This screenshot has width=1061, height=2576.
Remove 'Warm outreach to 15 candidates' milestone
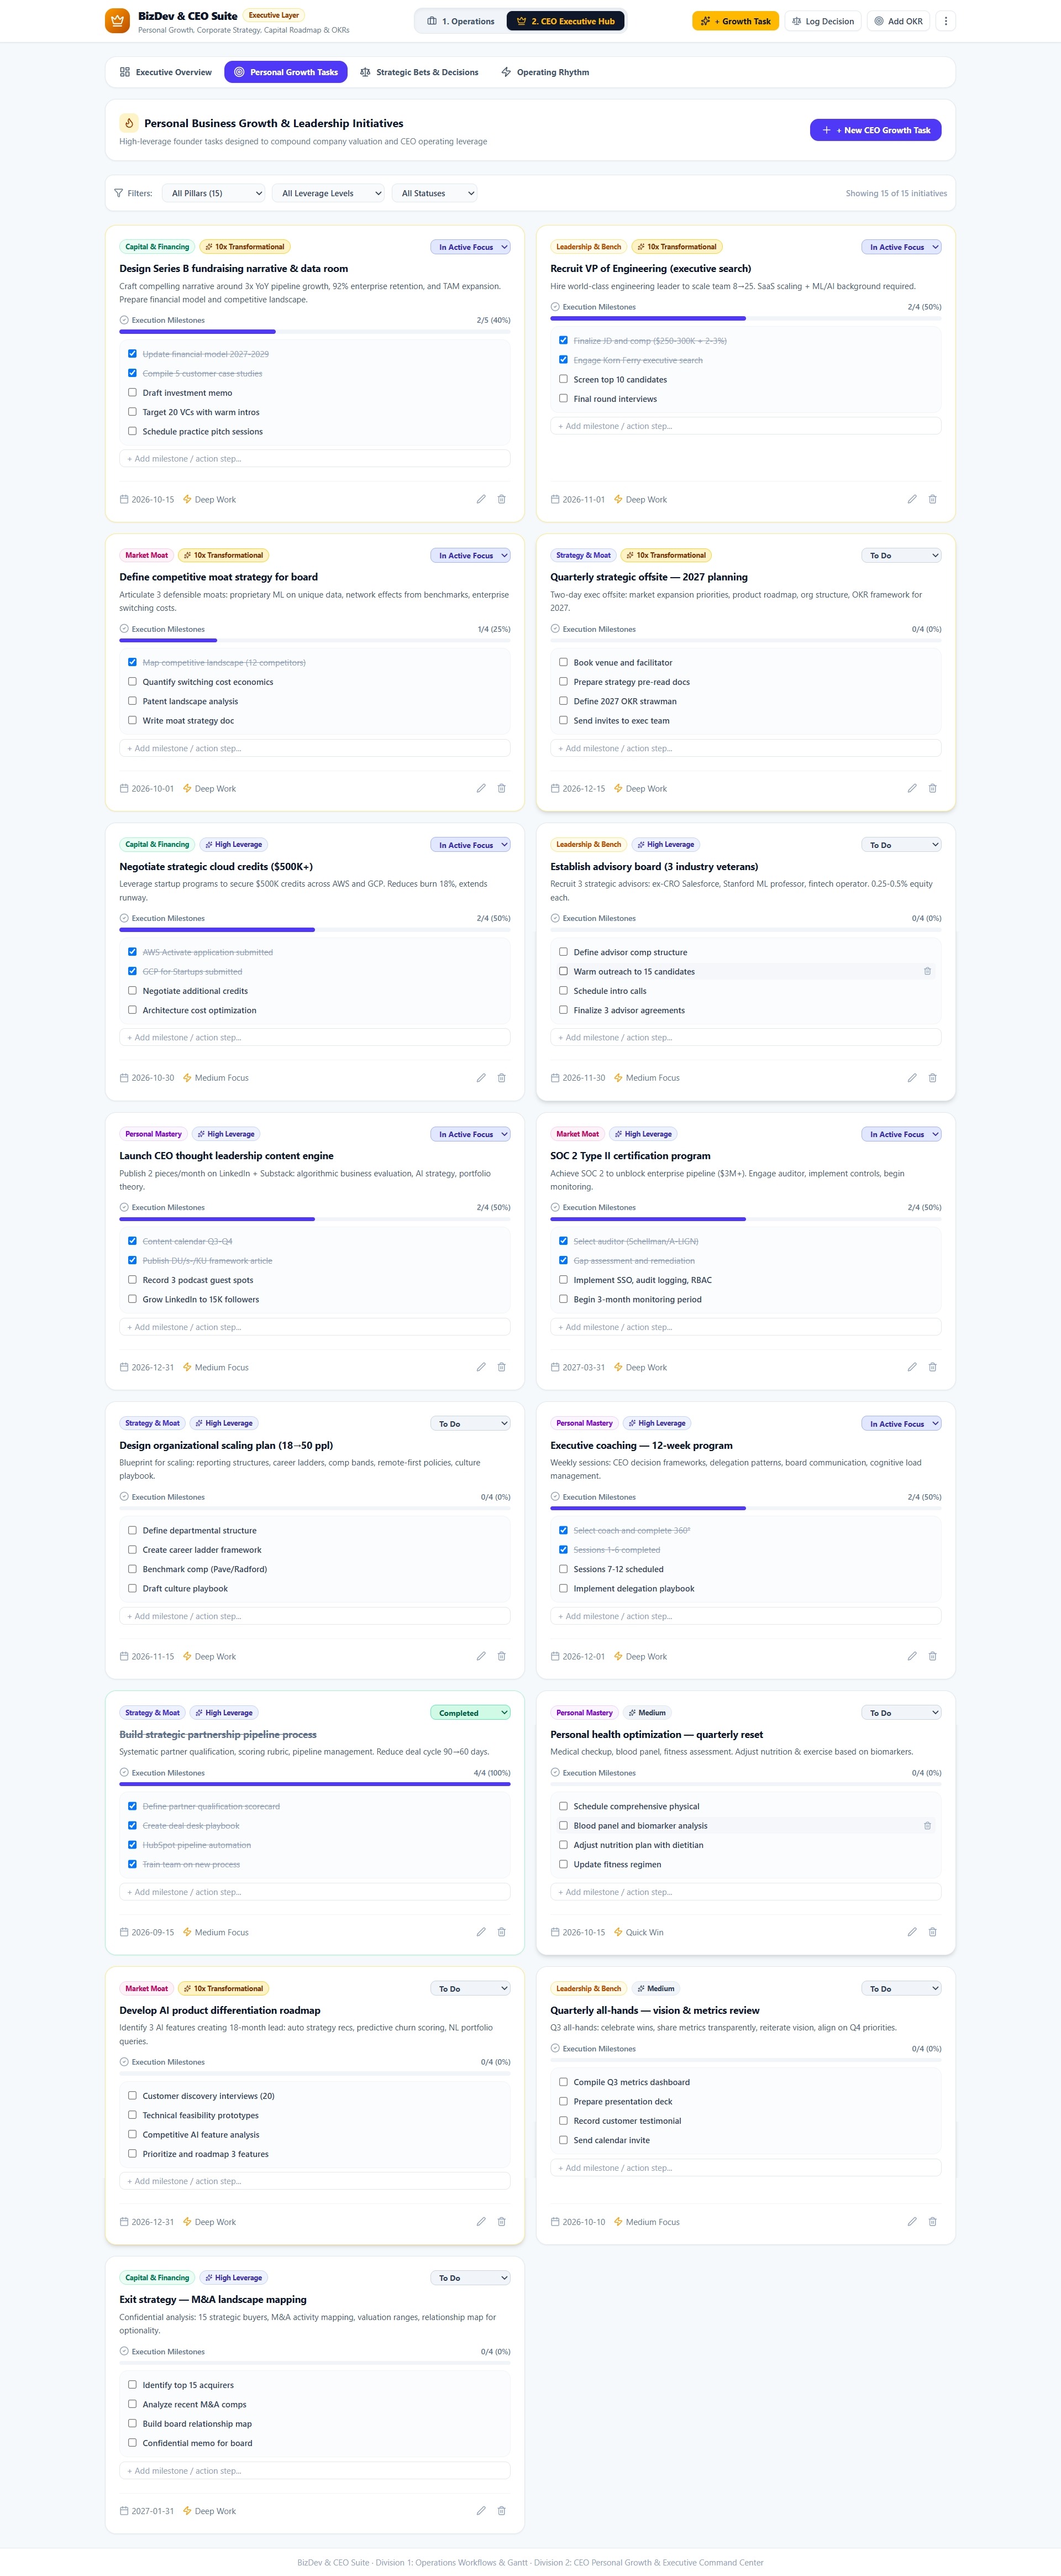(927, 971)
